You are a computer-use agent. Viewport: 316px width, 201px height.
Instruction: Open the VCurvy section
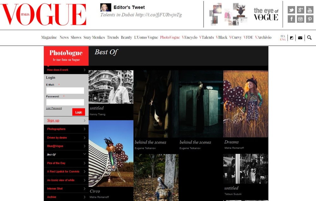pyautogui.click(x=235, y=37)
